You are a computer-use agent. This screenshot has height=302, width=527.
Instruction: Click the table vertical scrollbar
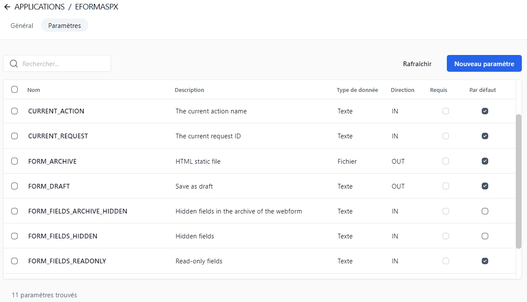pos(518,180)
